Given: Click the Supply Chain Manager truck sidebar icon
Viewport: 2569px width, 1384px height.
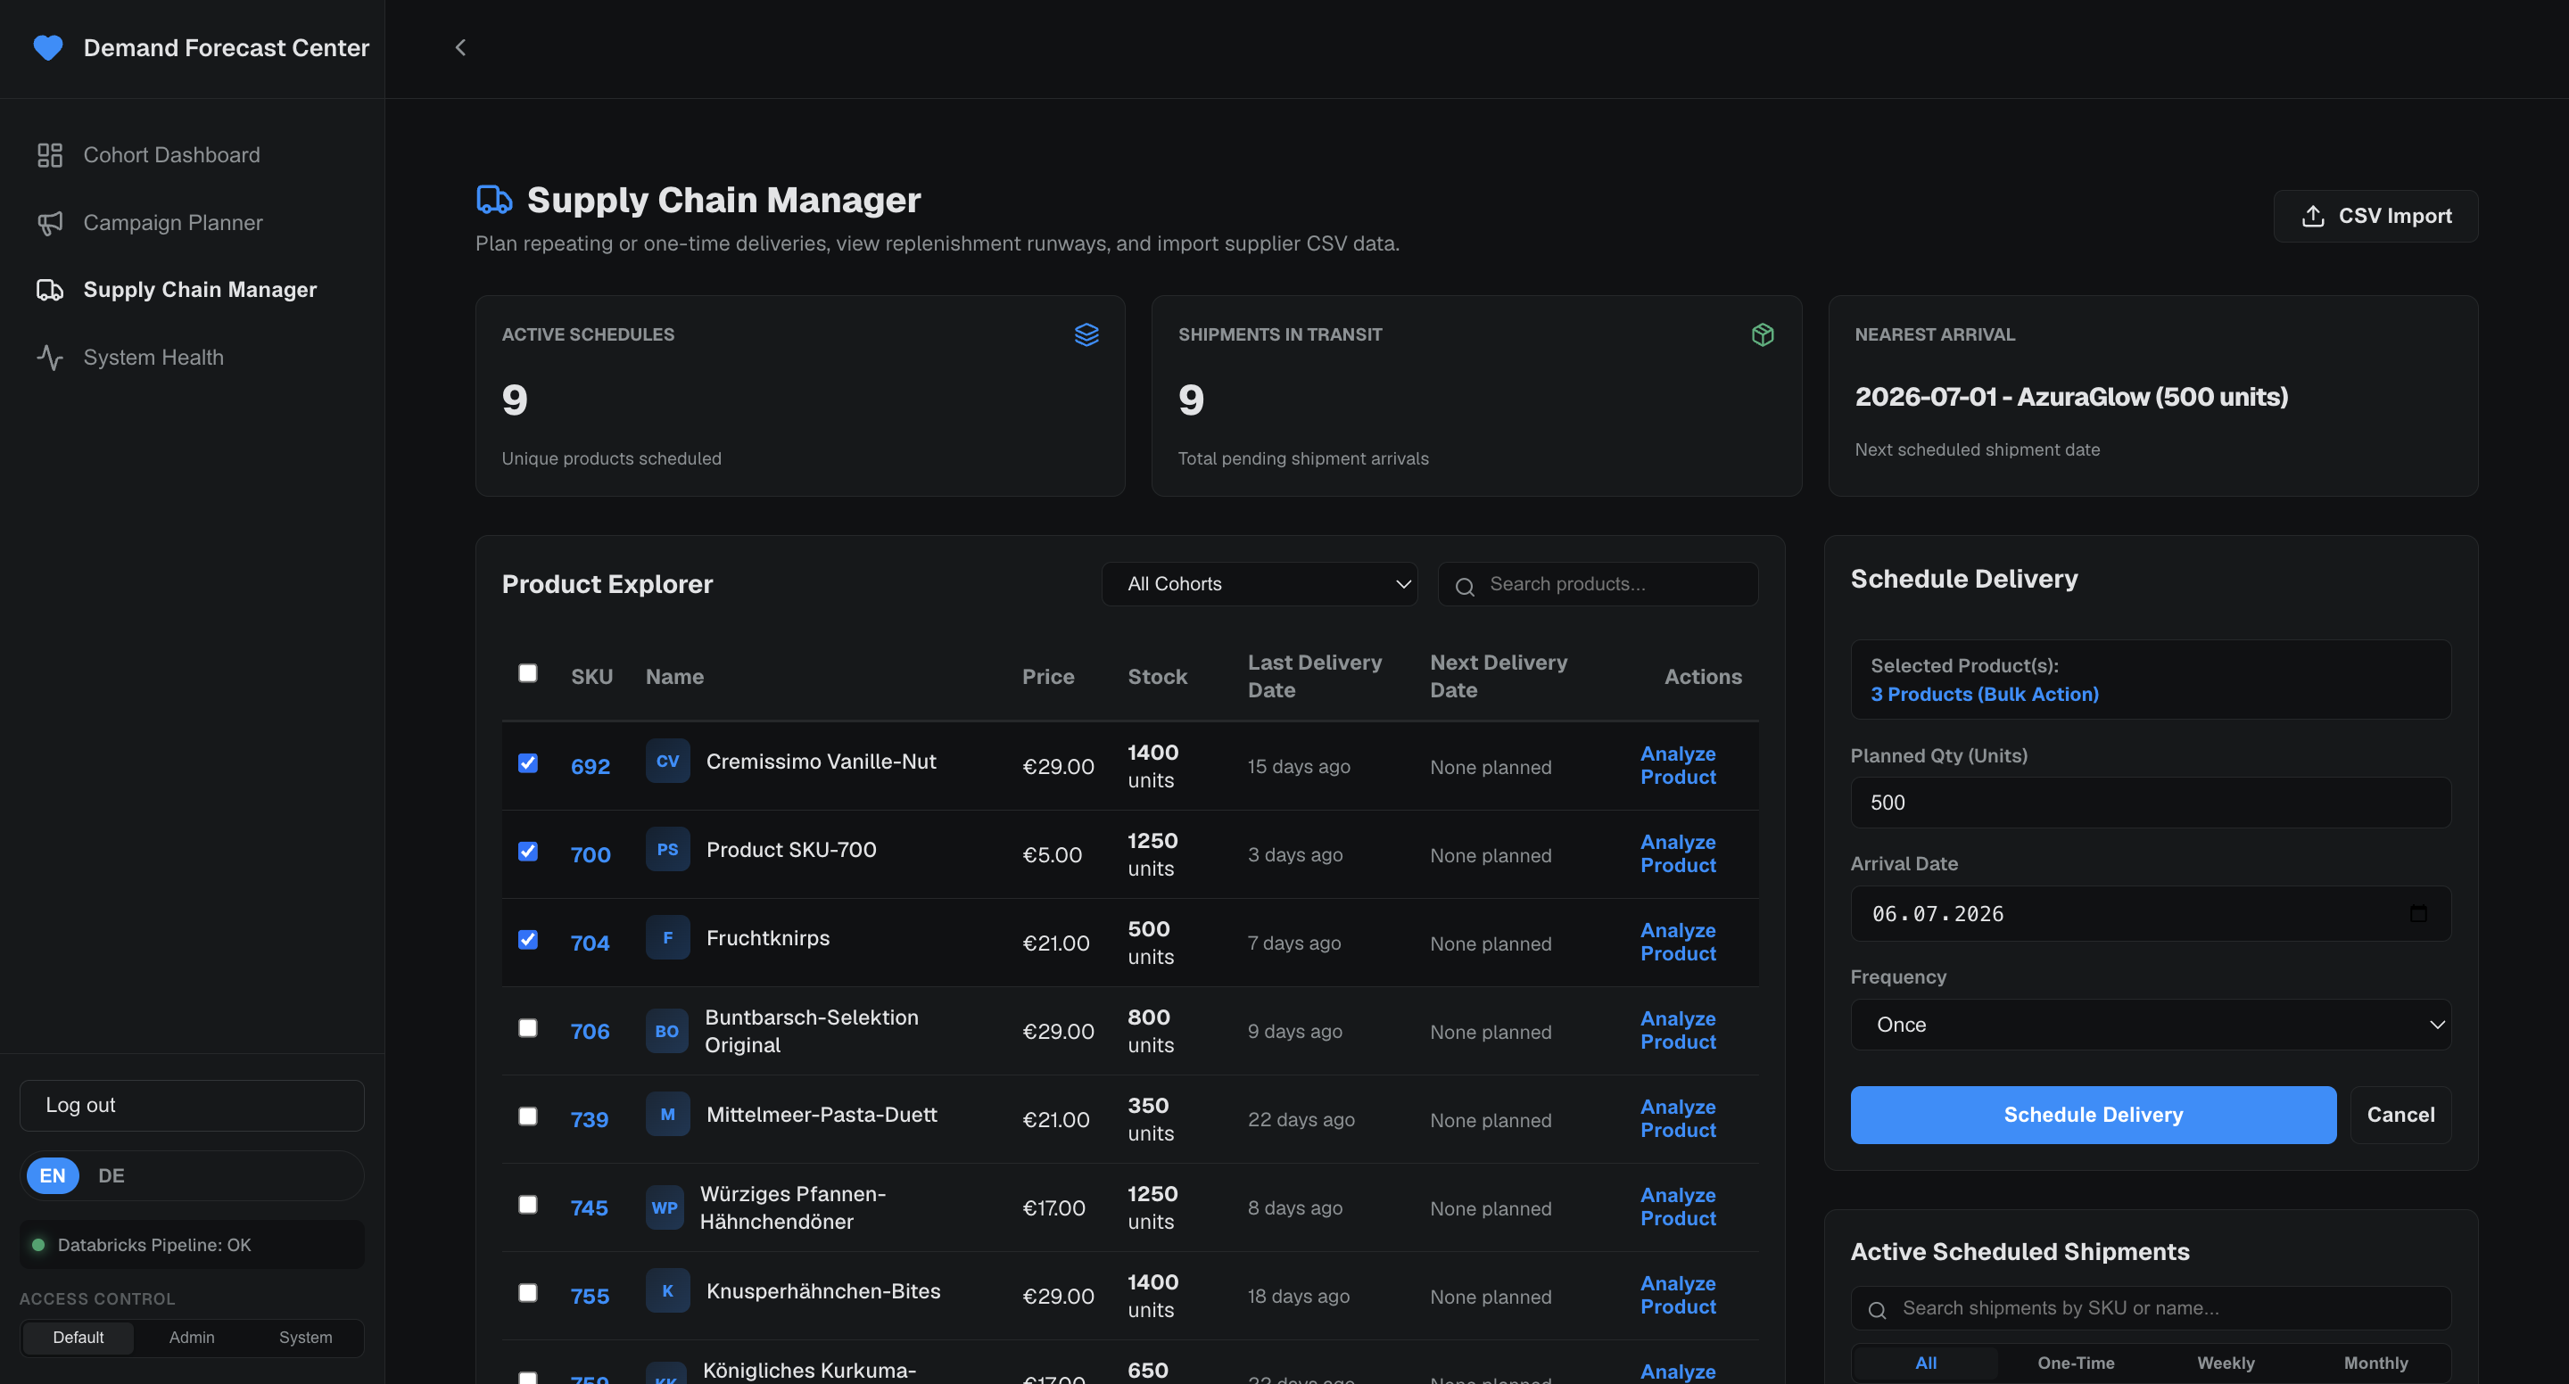Looking at the screenshot, I should point(50,290).
